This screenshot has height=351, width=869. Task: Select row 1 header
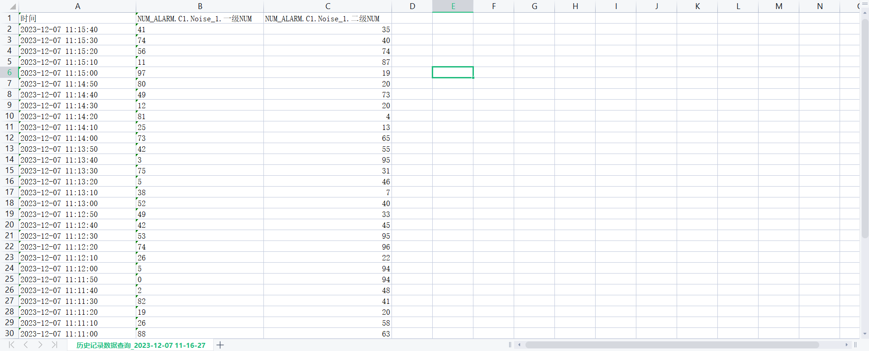9,18
